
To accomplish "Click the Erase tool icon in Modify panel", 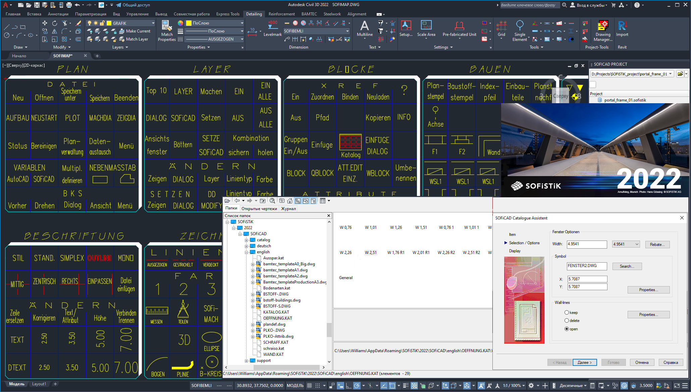I will click(78, 23).
